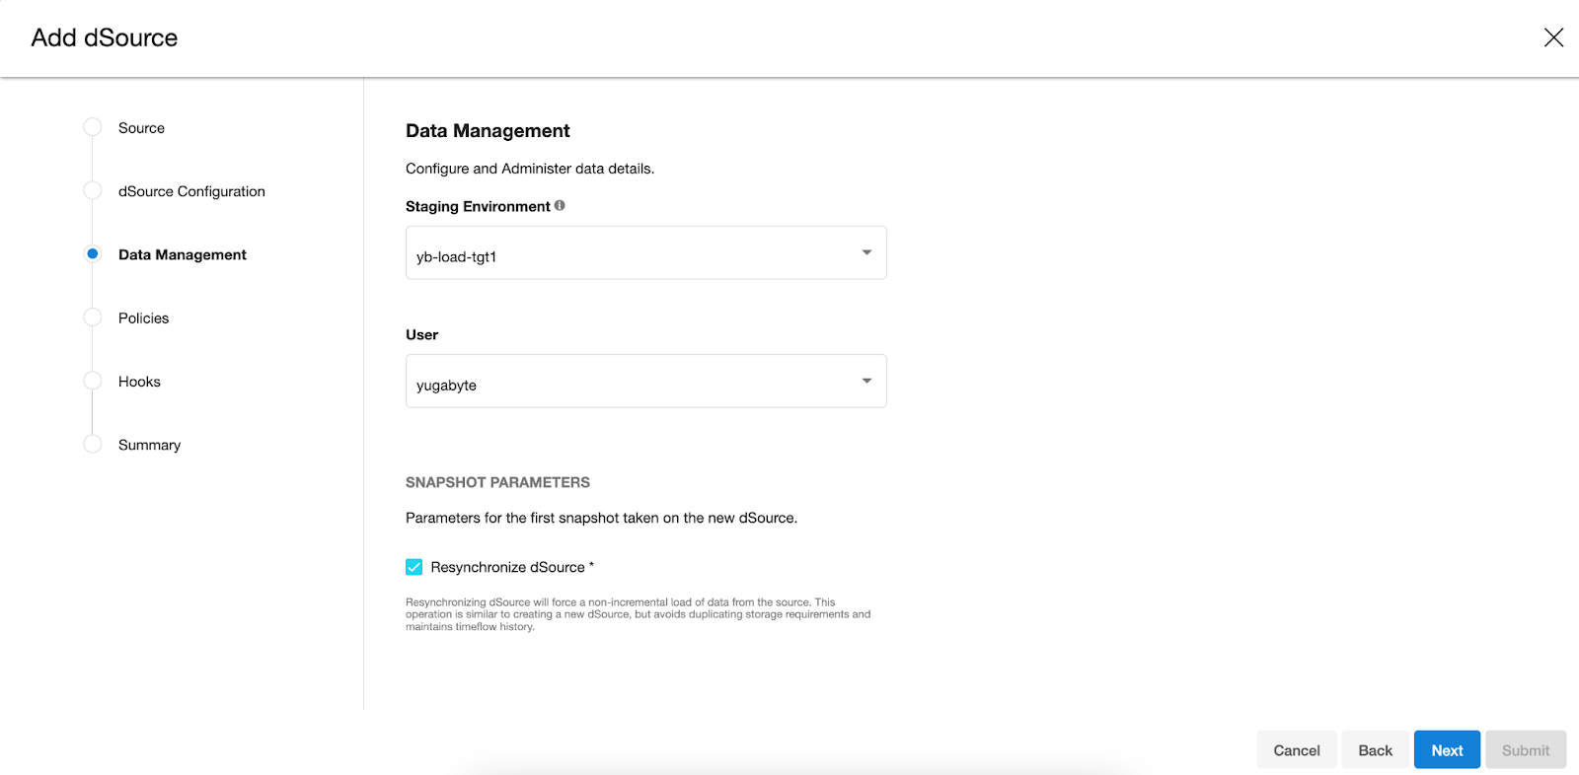Click the Resynchronize dSource label text
1579x775 pixels.
click(507, 567)
